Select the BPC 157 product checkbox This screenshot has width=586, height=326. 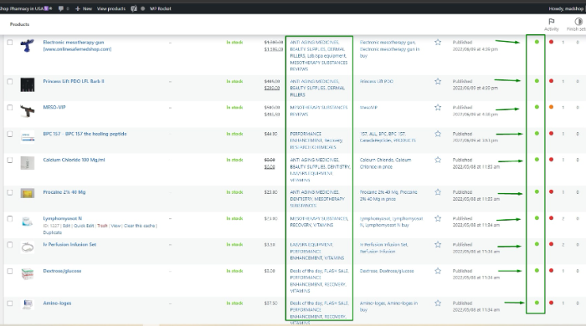tap(10, 134)
